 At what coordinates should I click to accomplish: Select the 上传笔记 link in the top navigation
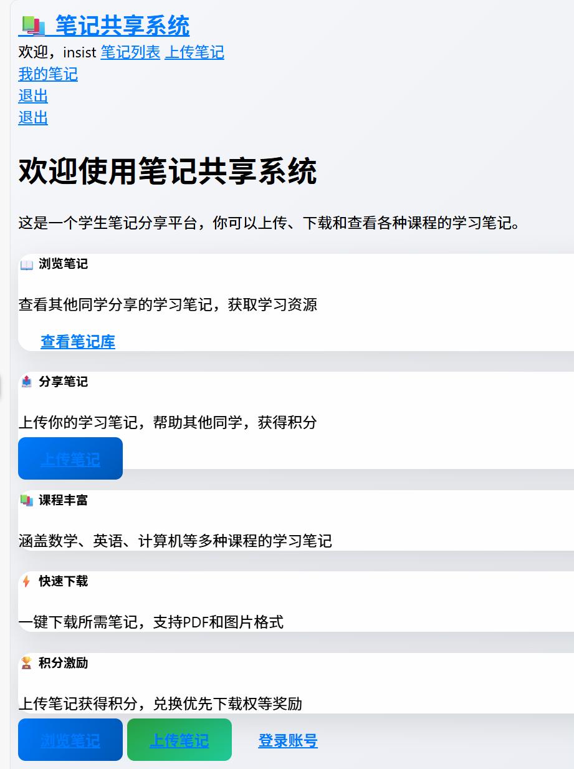point(194,52)
